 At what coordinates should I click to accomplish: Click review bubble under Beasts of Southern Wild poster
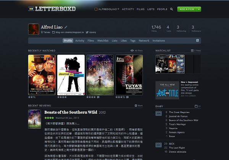98,97
